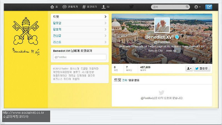The image size is (222, 125).
Task: Select the 전체 (All) tweets filter
Action: click(x=124, y=80)
